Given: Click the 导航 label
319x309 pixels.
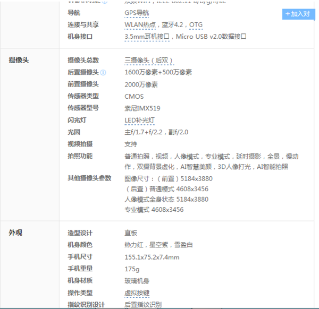Looking at the screenshot, I should coord(74,13).
